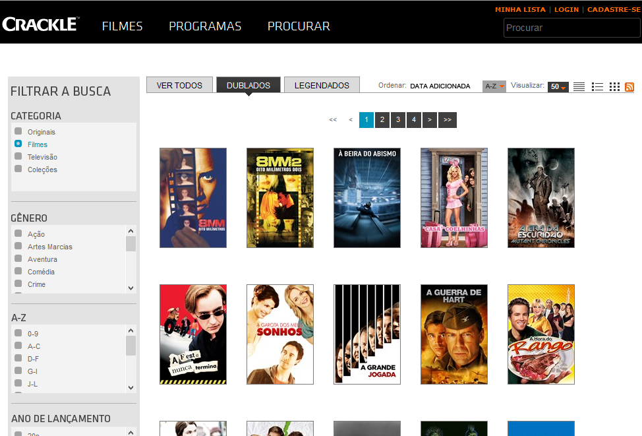Select the DUBLADOS tab
The width and height of the screenshot is (642, 436).
248,85
